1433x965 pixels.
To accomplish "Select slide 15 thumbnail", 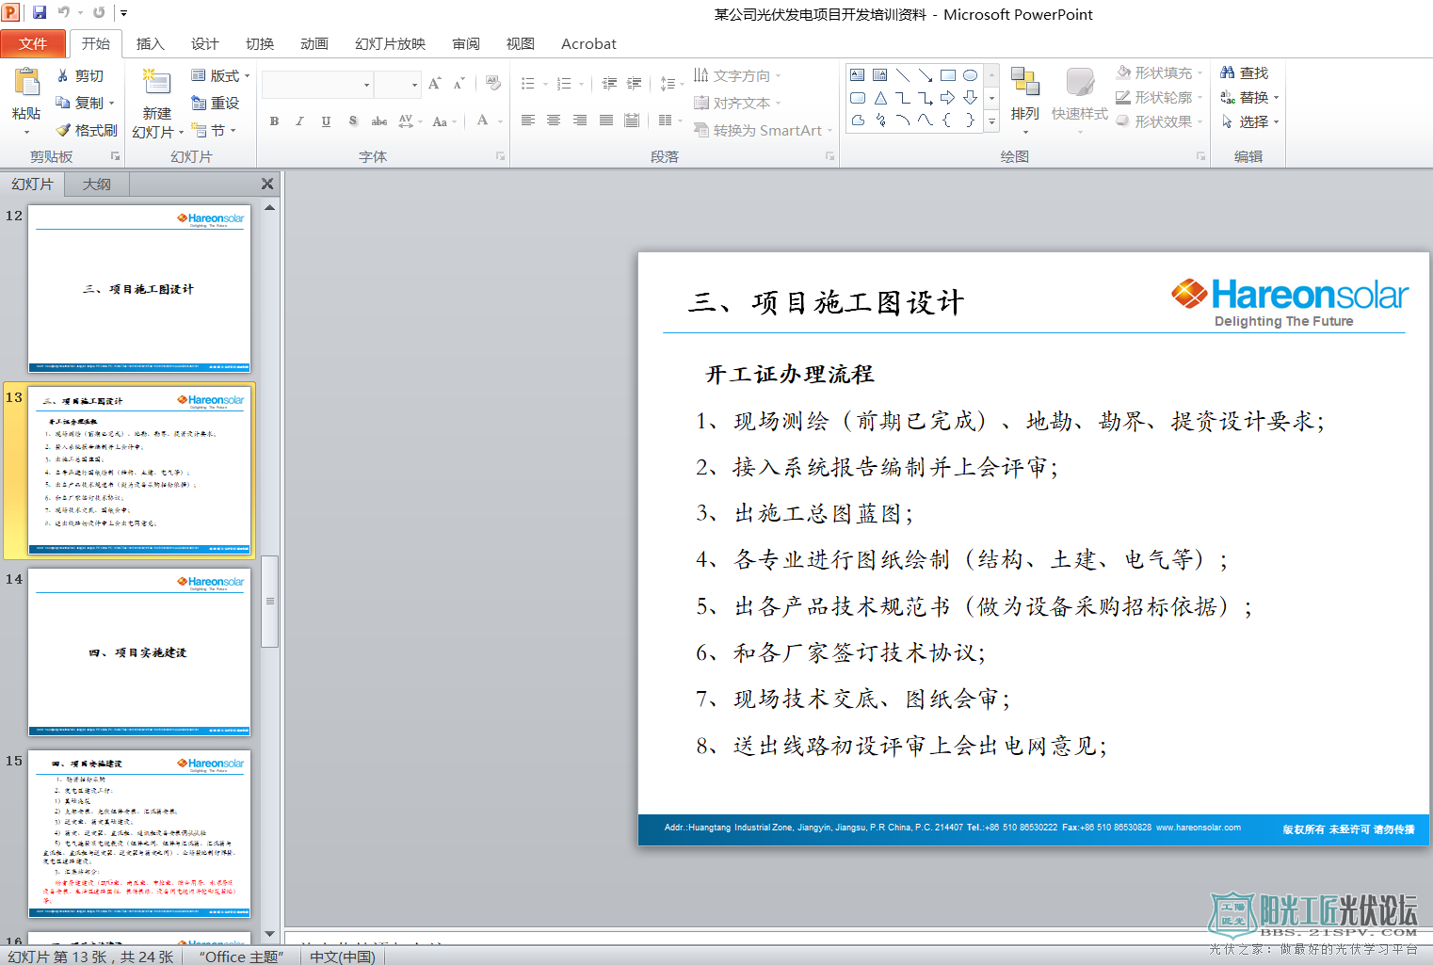I will coord(139,833).
